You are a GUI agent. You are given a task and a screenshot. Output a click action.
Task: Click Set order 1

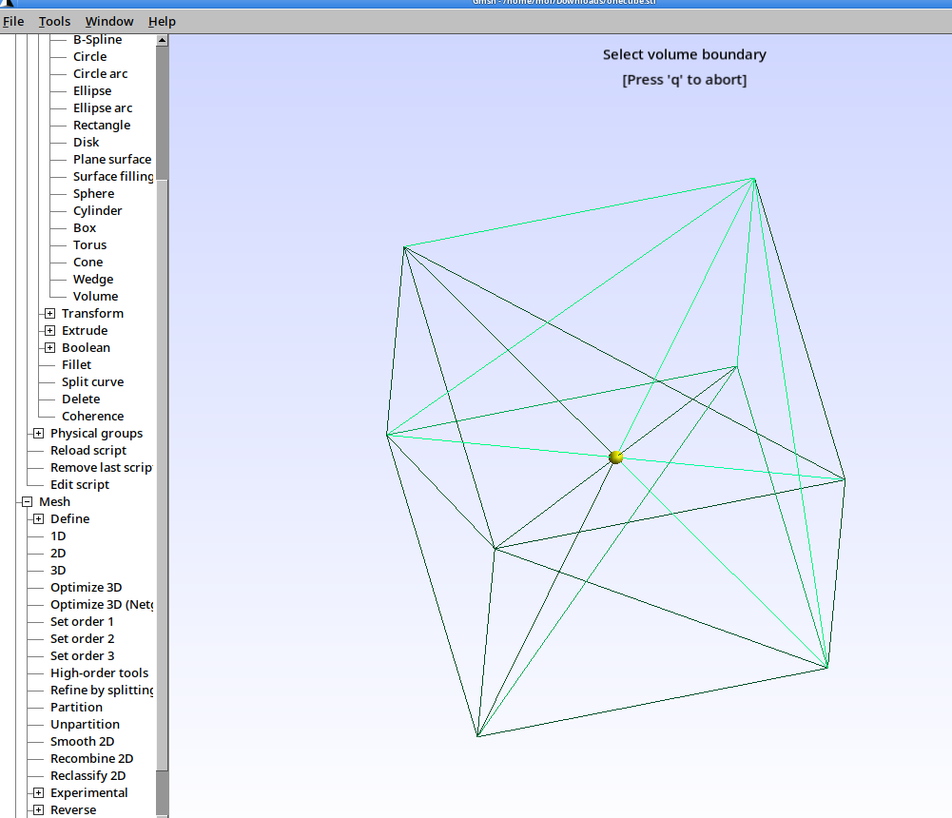click(x=82, y=621)
